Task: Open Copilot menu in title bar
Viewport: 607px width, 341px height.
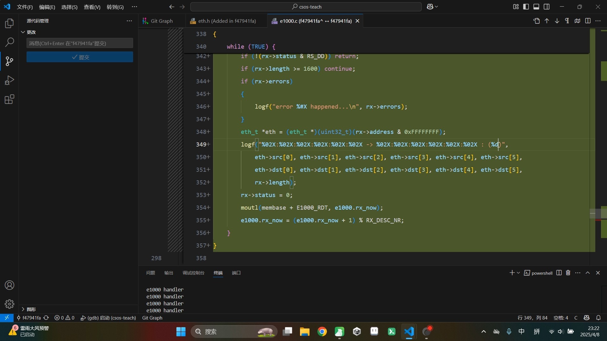Action: pyautogui.click(x=432, y=7)
